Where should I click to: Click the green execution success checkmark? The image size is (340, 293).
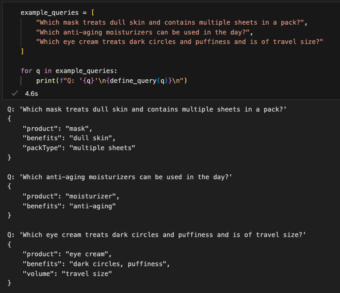click(15, 94)
